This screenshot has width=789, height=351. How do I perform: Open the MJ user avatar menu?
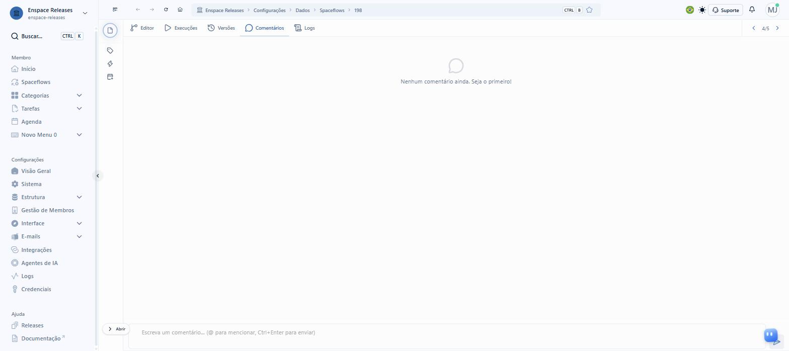click(772, 10)
